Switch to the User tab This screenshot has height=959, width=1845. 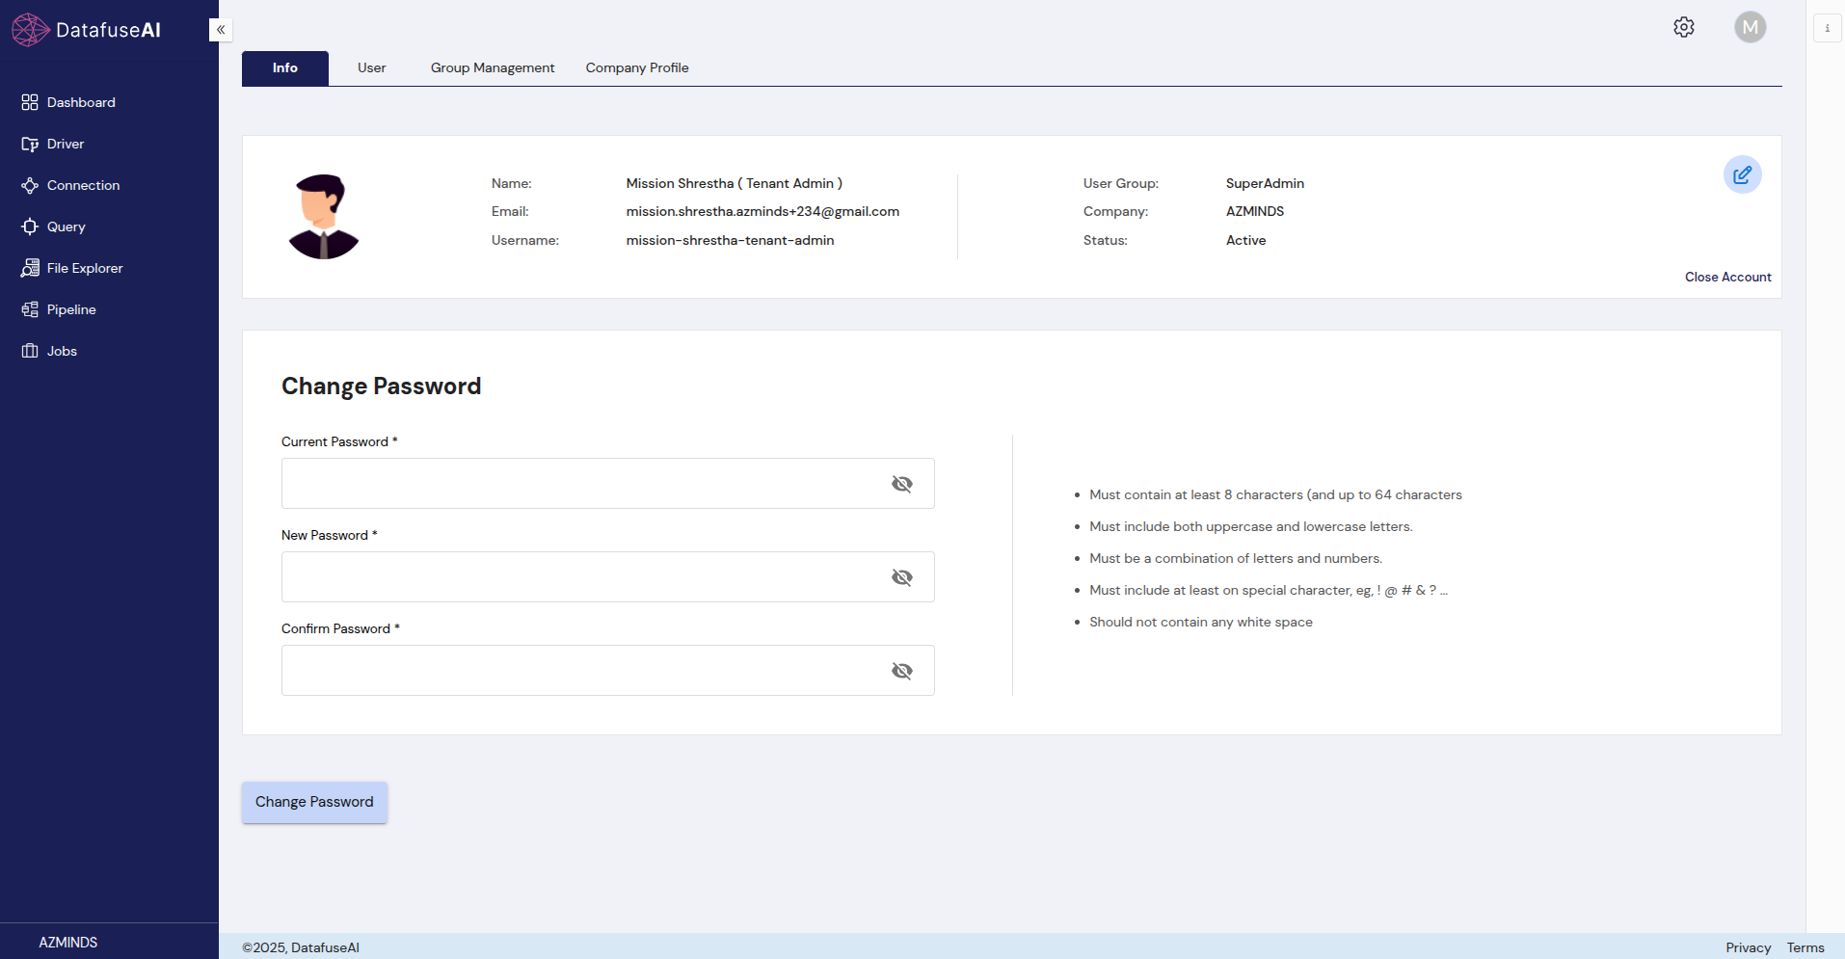point(371,67)
